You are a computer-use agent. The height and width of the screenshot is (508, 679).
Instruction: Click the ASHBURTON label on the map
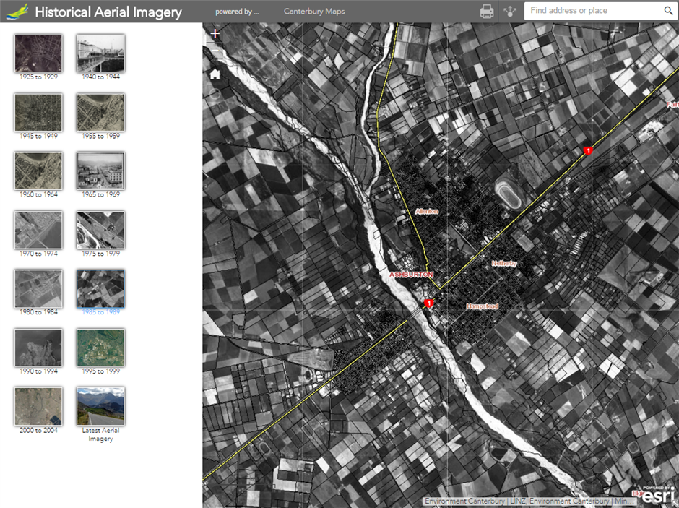coord(411,275)
